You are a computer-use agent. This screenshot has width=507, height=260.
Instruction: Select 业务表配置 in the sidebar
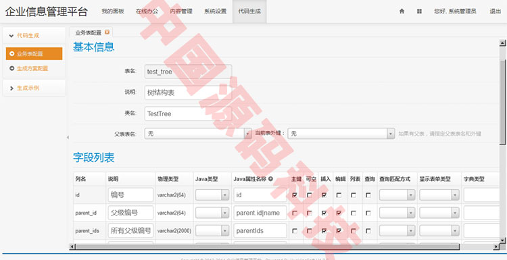(34, 53)
